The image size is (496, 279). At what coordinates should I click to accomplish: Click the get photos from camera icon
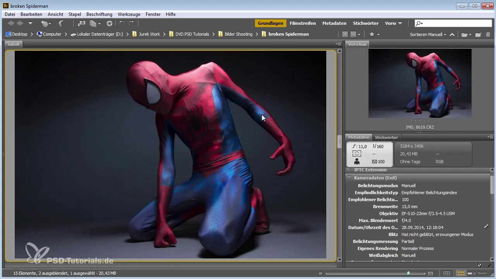pos(81,24)
